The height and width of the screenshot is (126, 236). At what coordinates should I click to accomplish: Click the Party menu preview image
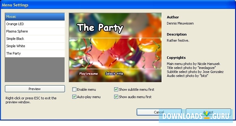point(115,48)
